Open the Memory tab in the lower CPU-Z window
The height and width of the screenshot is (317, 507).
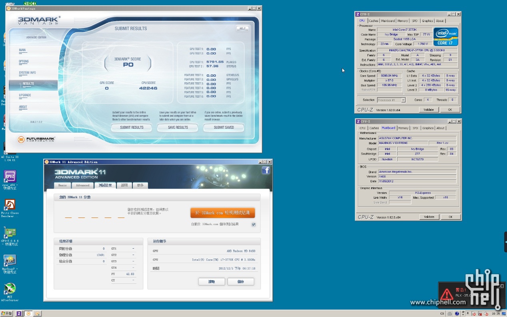(x=403, y=128)
